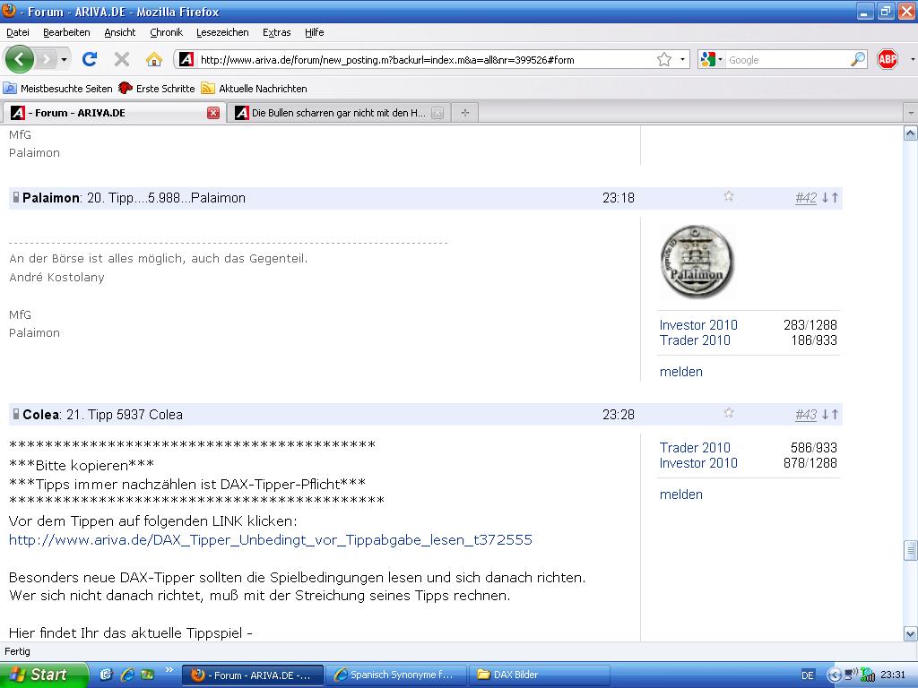Open the Bearbeiten menu
918x688 pixels.
[66, 32]
